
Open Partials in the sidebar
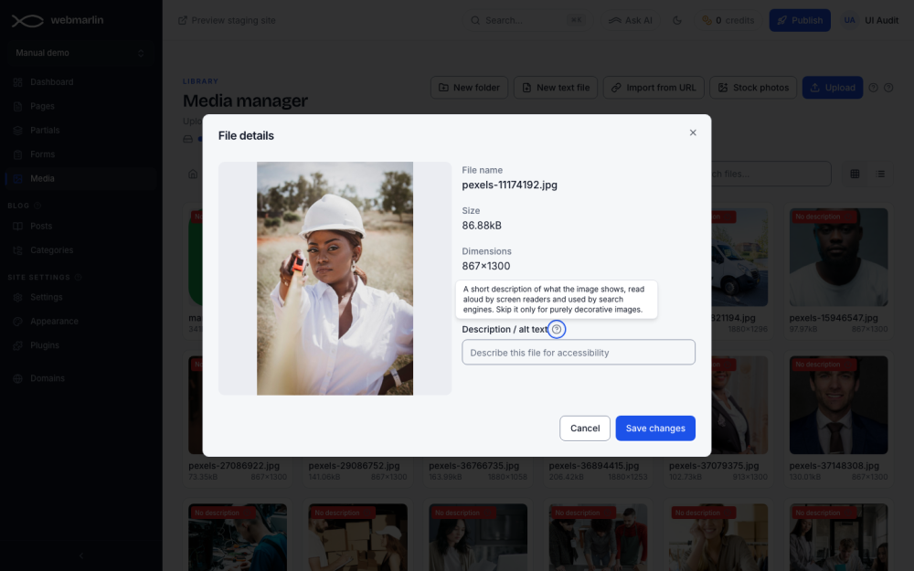[x=80, y=130]
